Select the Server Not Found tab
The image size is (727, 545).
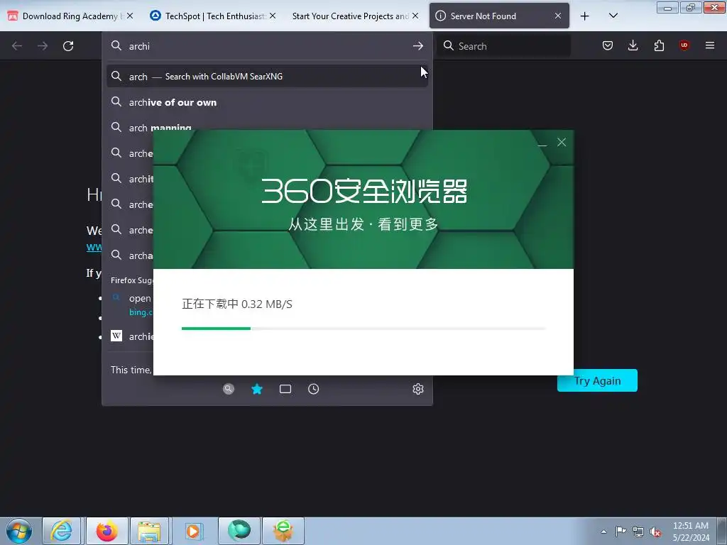pyautogui.click(x=499, y=16)
